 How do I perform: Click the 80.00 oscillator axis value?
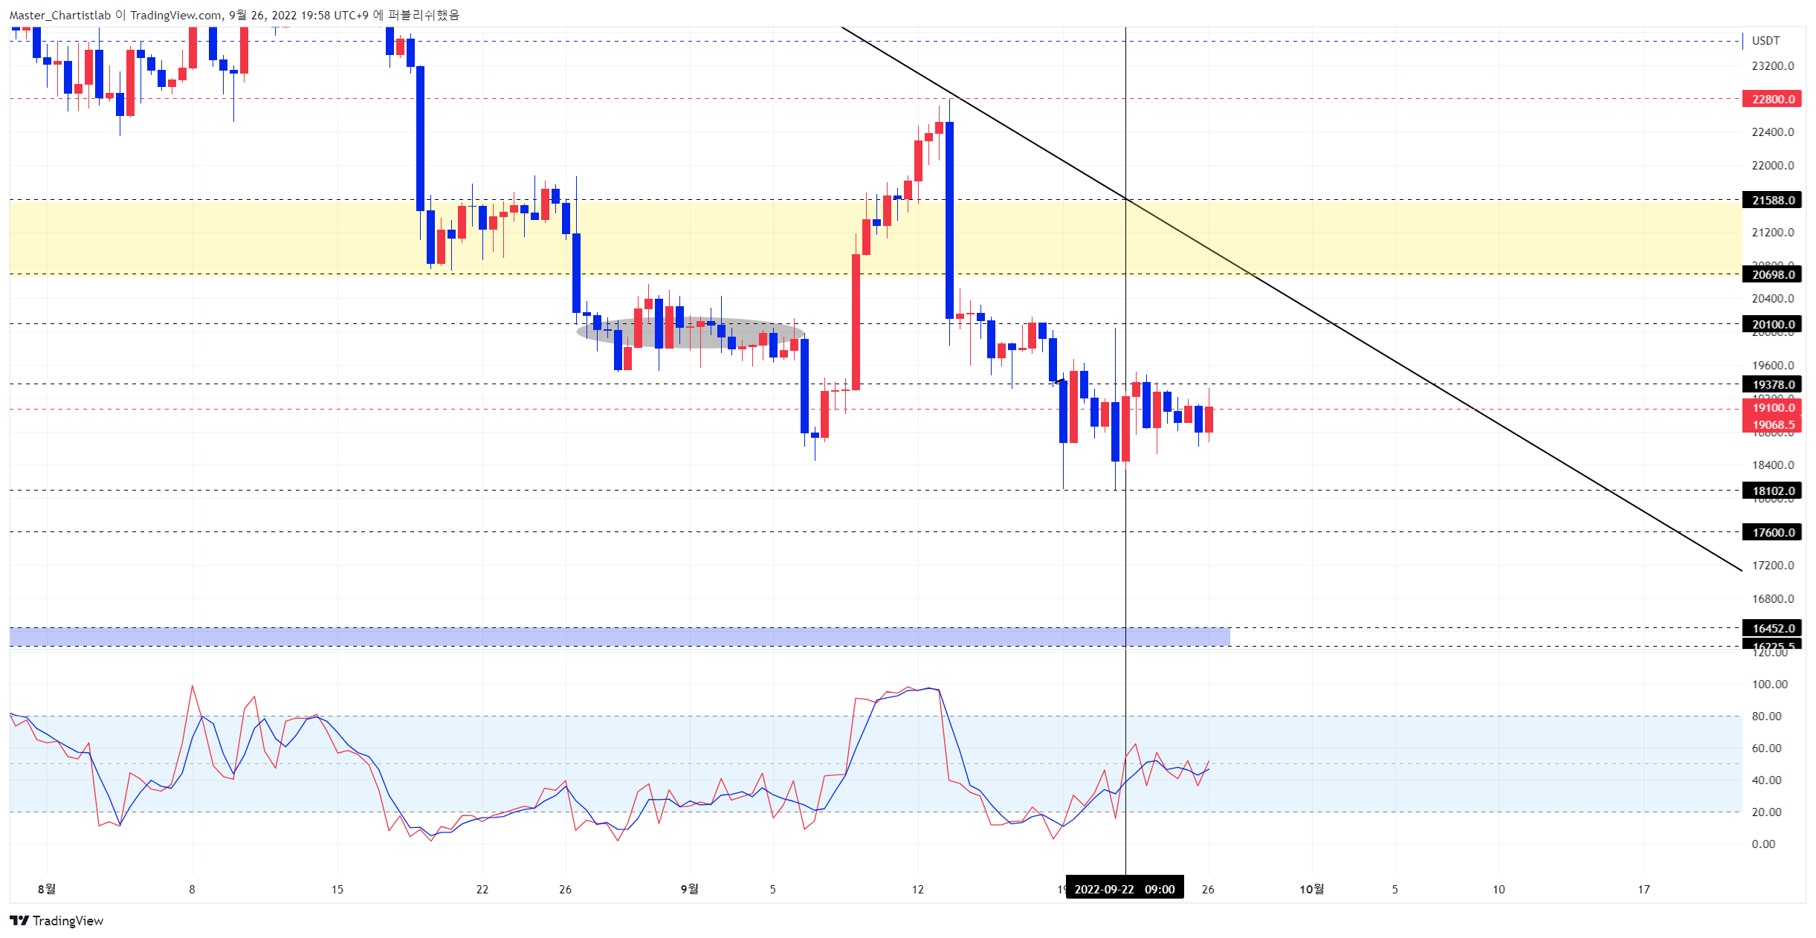[x=1766, y=717]
